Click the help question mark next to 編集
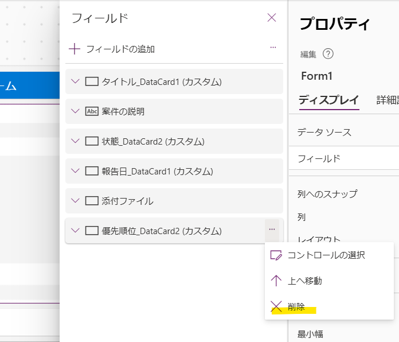This screenshot has height=342, width=399. (x=328, y=54)
